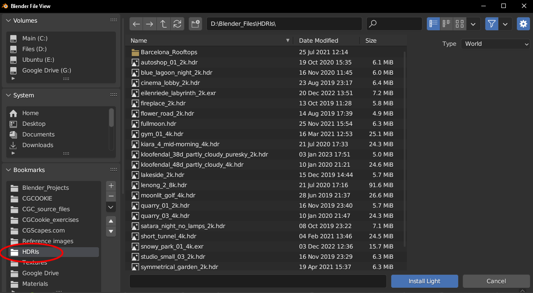The height and width of the screenshot is (293, 533).
Task: Go forward to next folder
Action: 150,24
